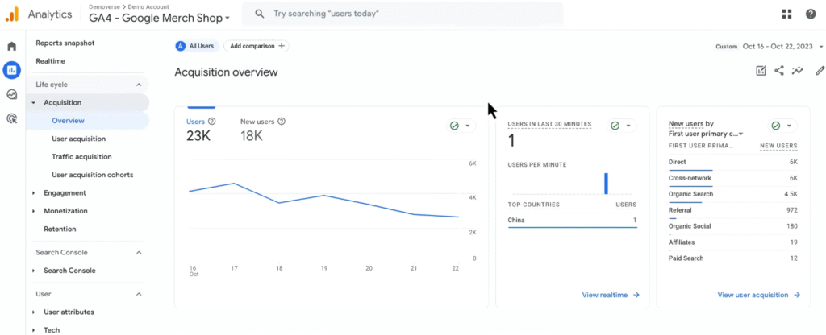Select the New users metric tab on chart
Image resolution: width=826 pixels, height=335 pixels.
coord(263,130)
